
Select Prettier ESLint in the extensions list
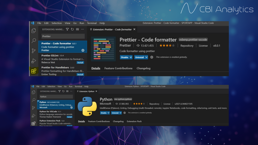coord(63,59)
